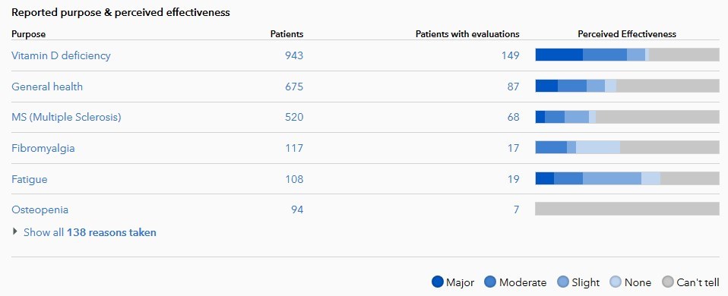Screen dimensions: 728x296
Task: Click the Moderate legend circle icon
Action: 490,282
